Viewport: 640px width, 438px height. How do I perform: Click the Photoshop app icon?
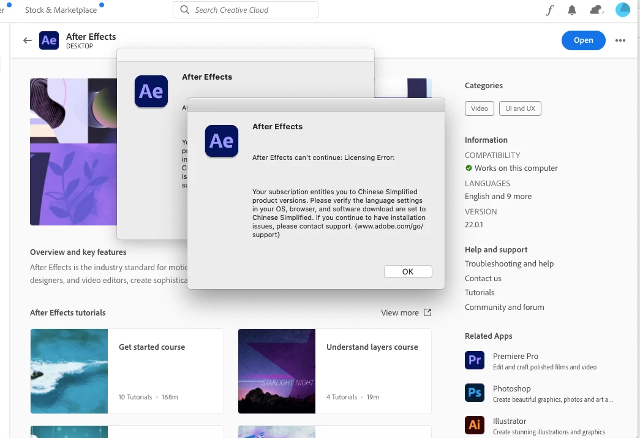pos(474,393)
